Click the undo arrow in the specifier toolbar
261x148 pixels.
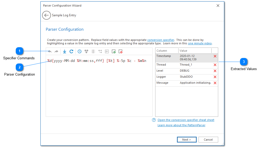coord(50,51)
